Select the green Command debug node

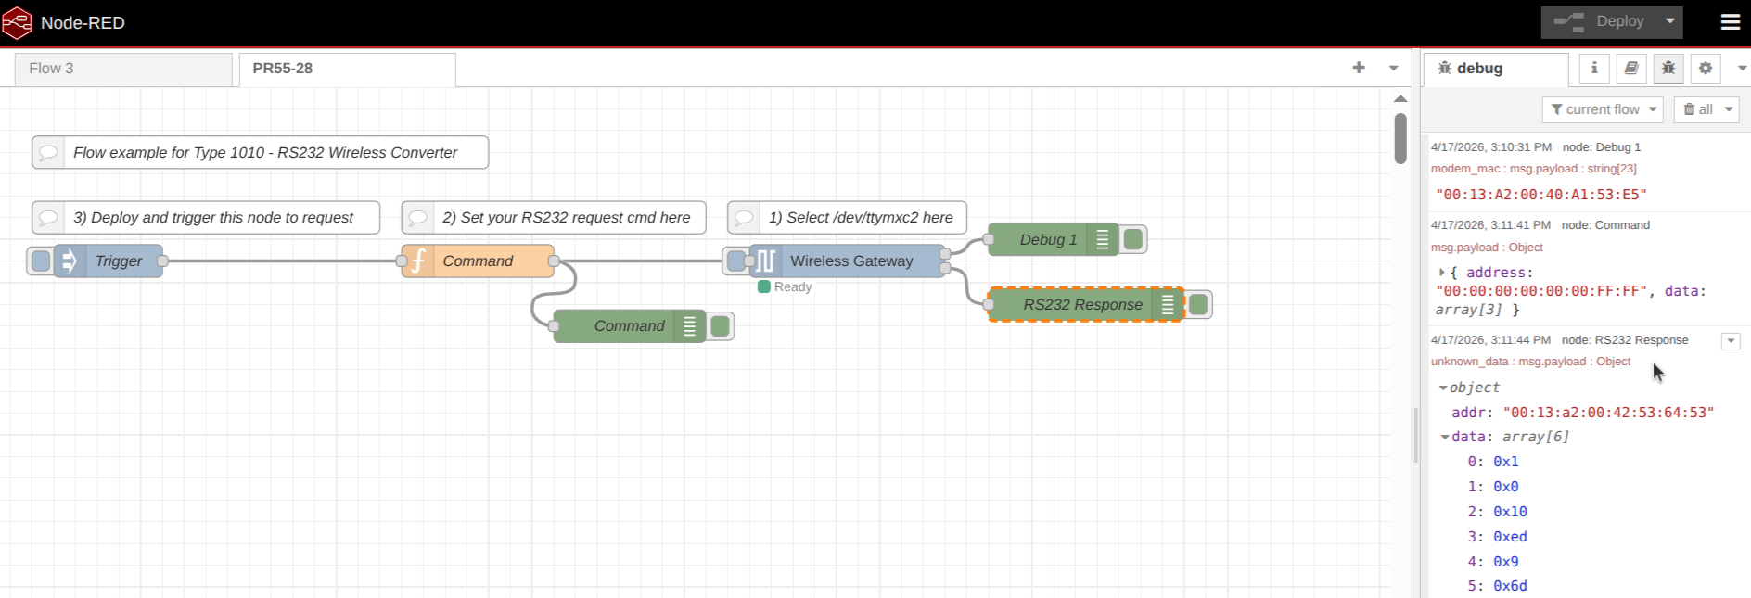coord(629,326)
